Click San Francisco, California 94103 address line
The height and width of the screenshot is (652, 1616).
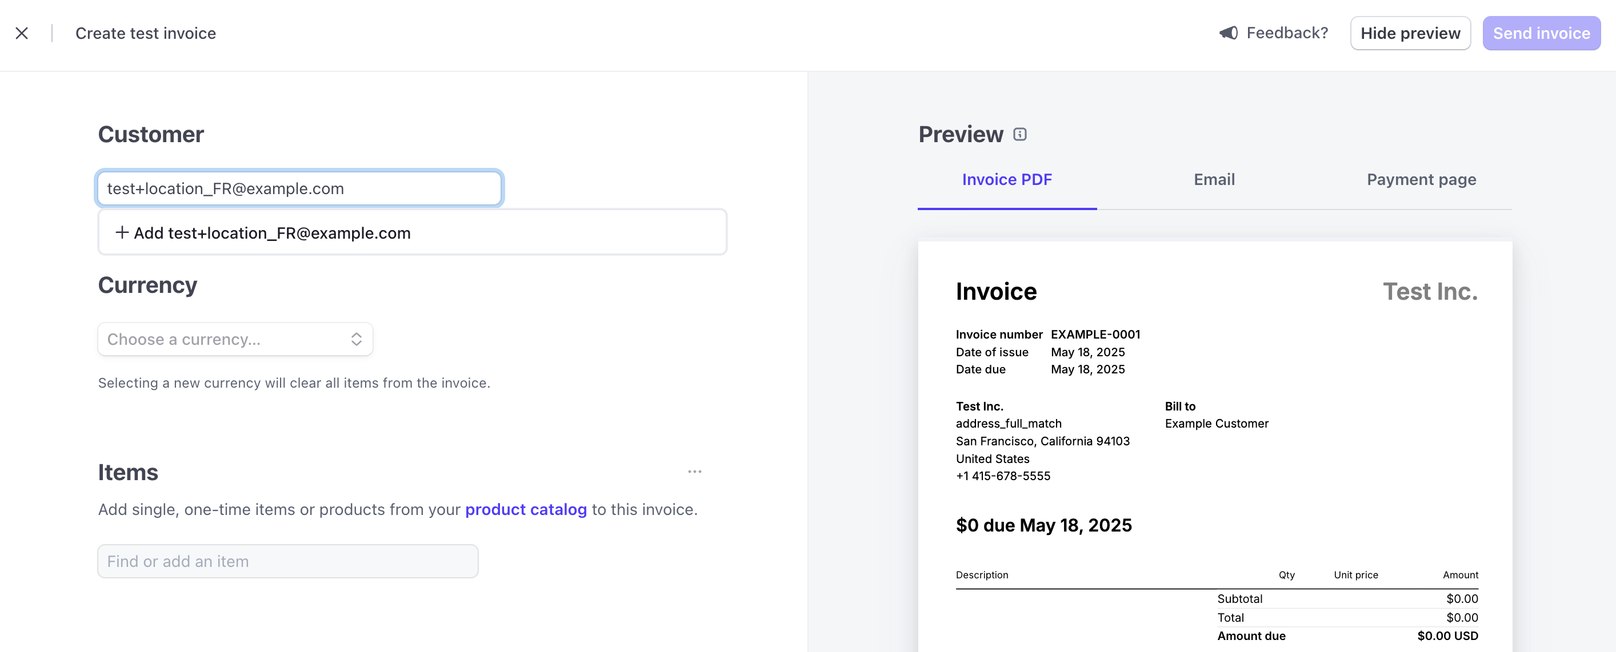click(1043, 441)
